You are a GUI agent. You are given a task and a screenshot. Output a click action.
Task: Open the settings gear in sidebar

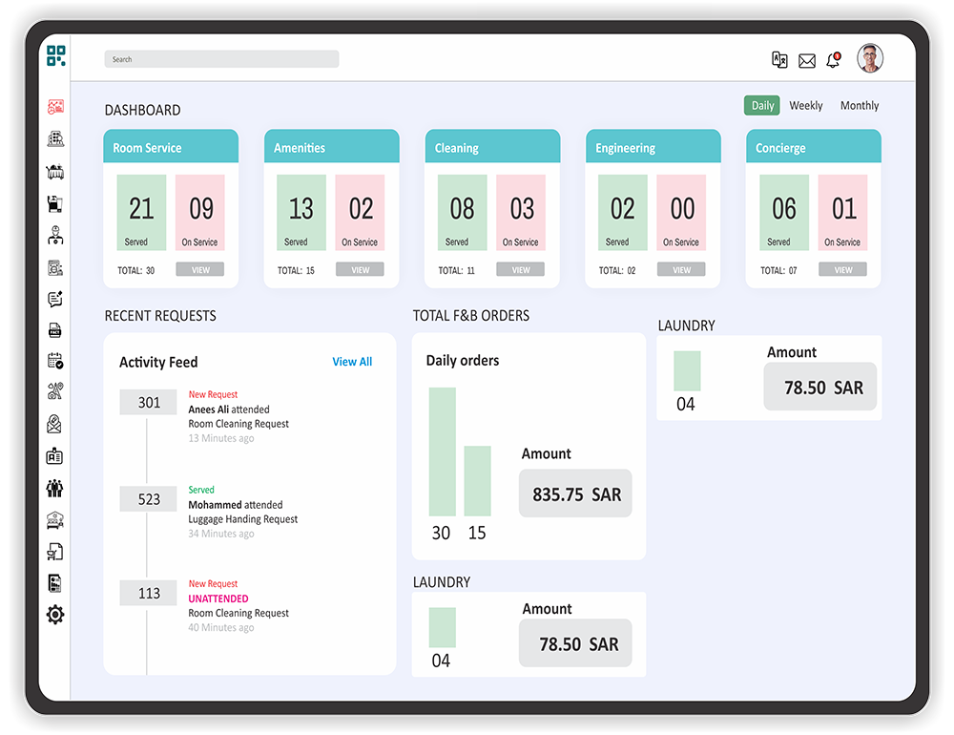click(55, 615)
